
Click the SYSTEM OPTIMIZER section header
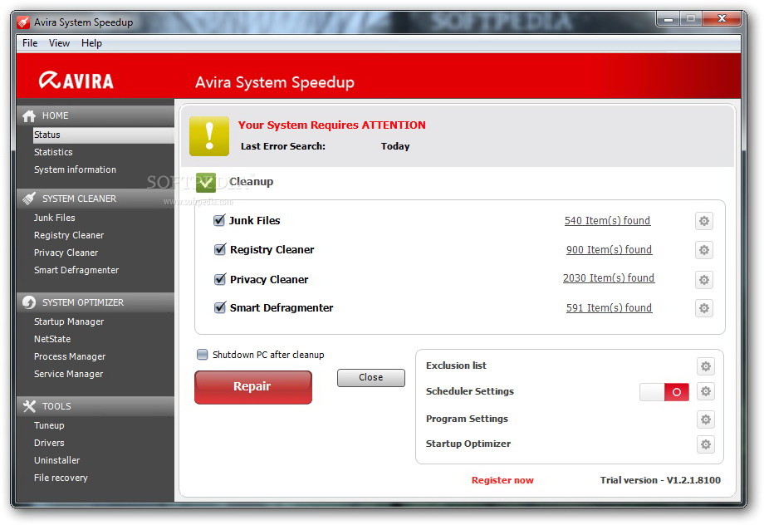[95, 302]
